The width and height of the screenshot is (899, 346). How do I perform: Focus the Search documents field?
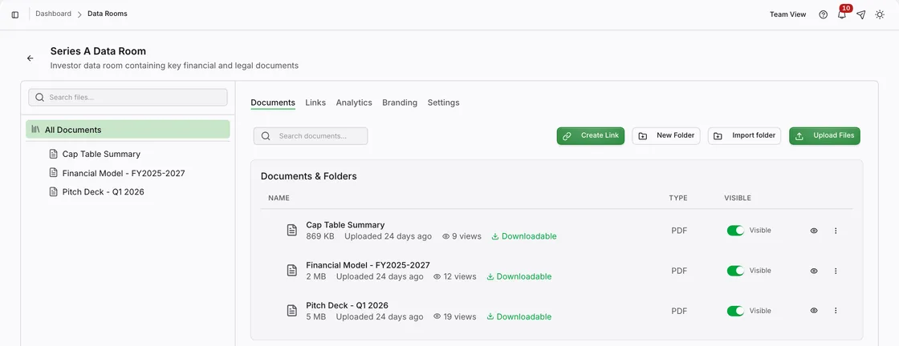point(311,136)
